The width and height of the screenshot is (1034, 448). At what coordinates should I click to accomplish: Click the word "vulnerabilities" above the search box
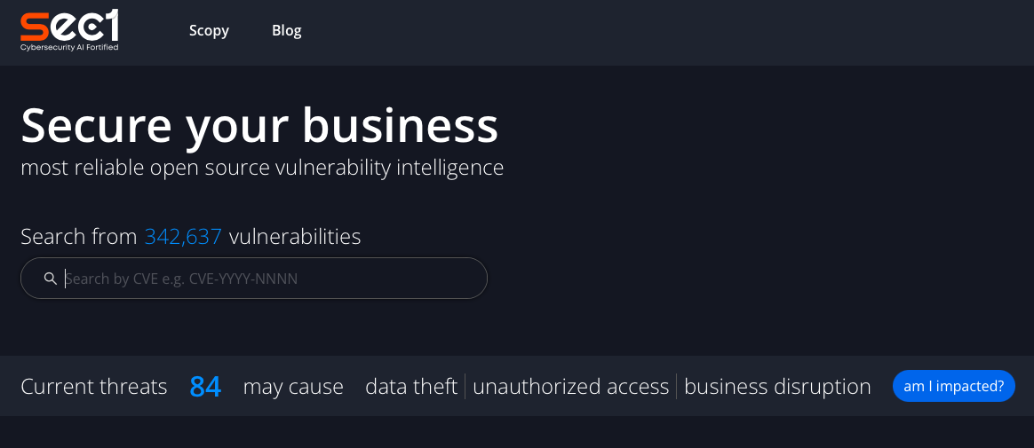(295, 237)
